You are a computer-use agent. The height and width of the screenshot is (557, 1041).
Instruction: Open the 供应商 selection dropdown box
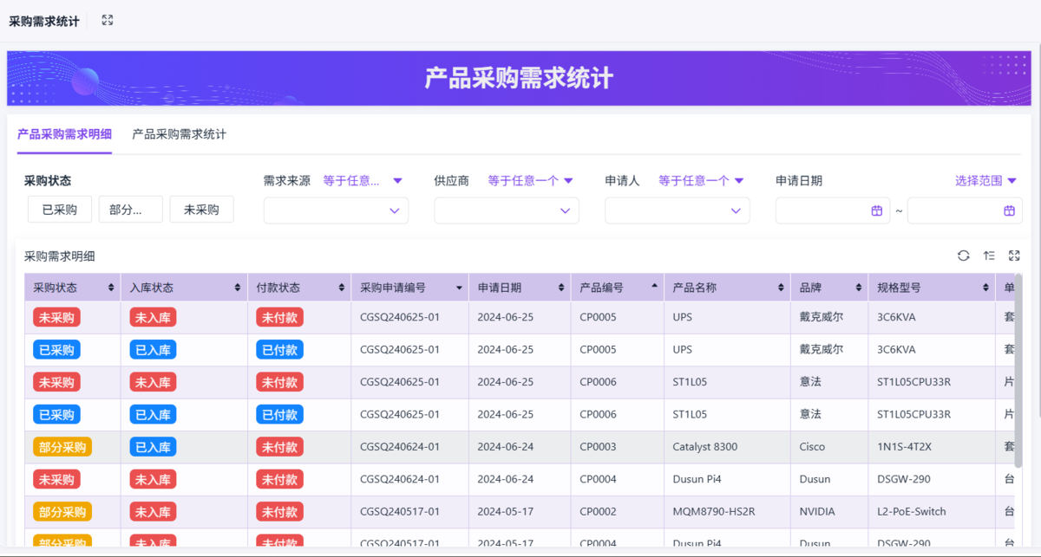coord(507,210)
